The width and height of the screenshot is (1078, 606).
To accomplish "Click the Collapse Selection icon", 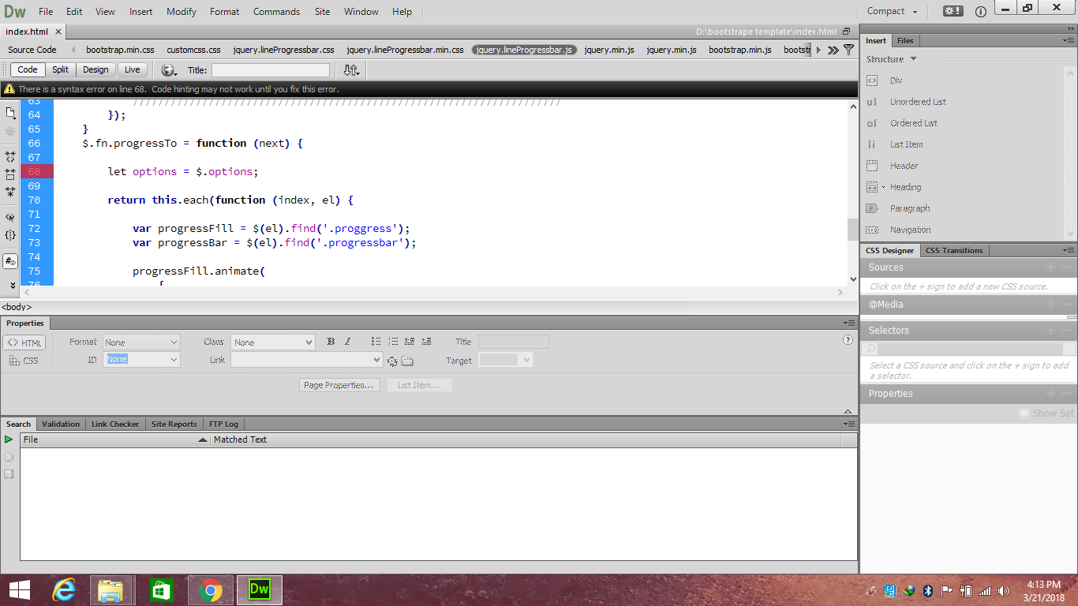I will [x=10, y=174].
